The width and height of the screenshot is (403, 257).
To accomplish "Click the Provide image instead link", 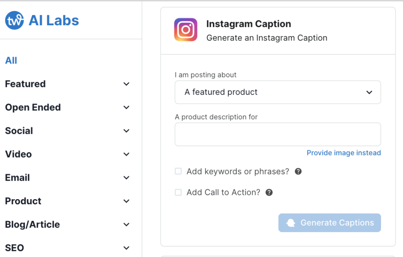I will 344,153.
